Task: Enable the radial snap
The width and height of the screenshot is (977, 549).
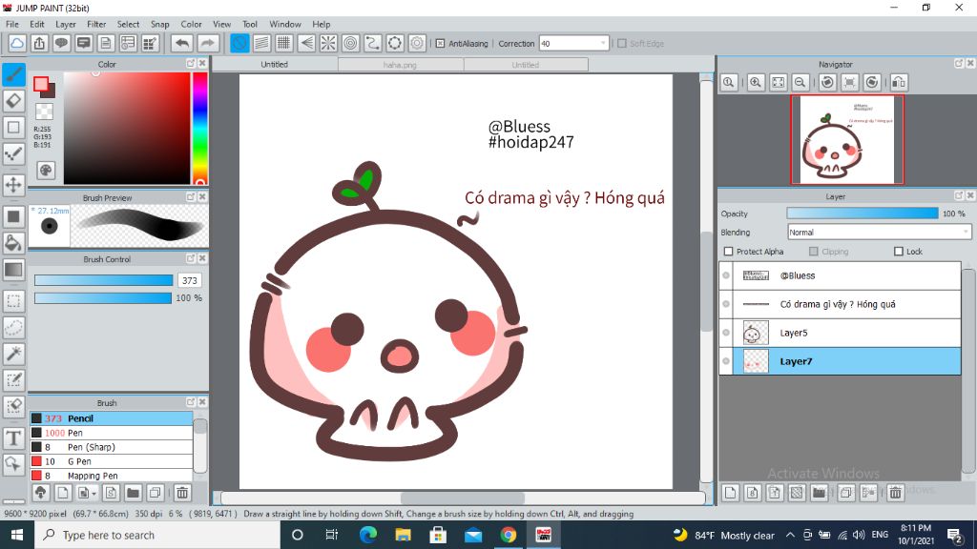Action: coord(328,43)
